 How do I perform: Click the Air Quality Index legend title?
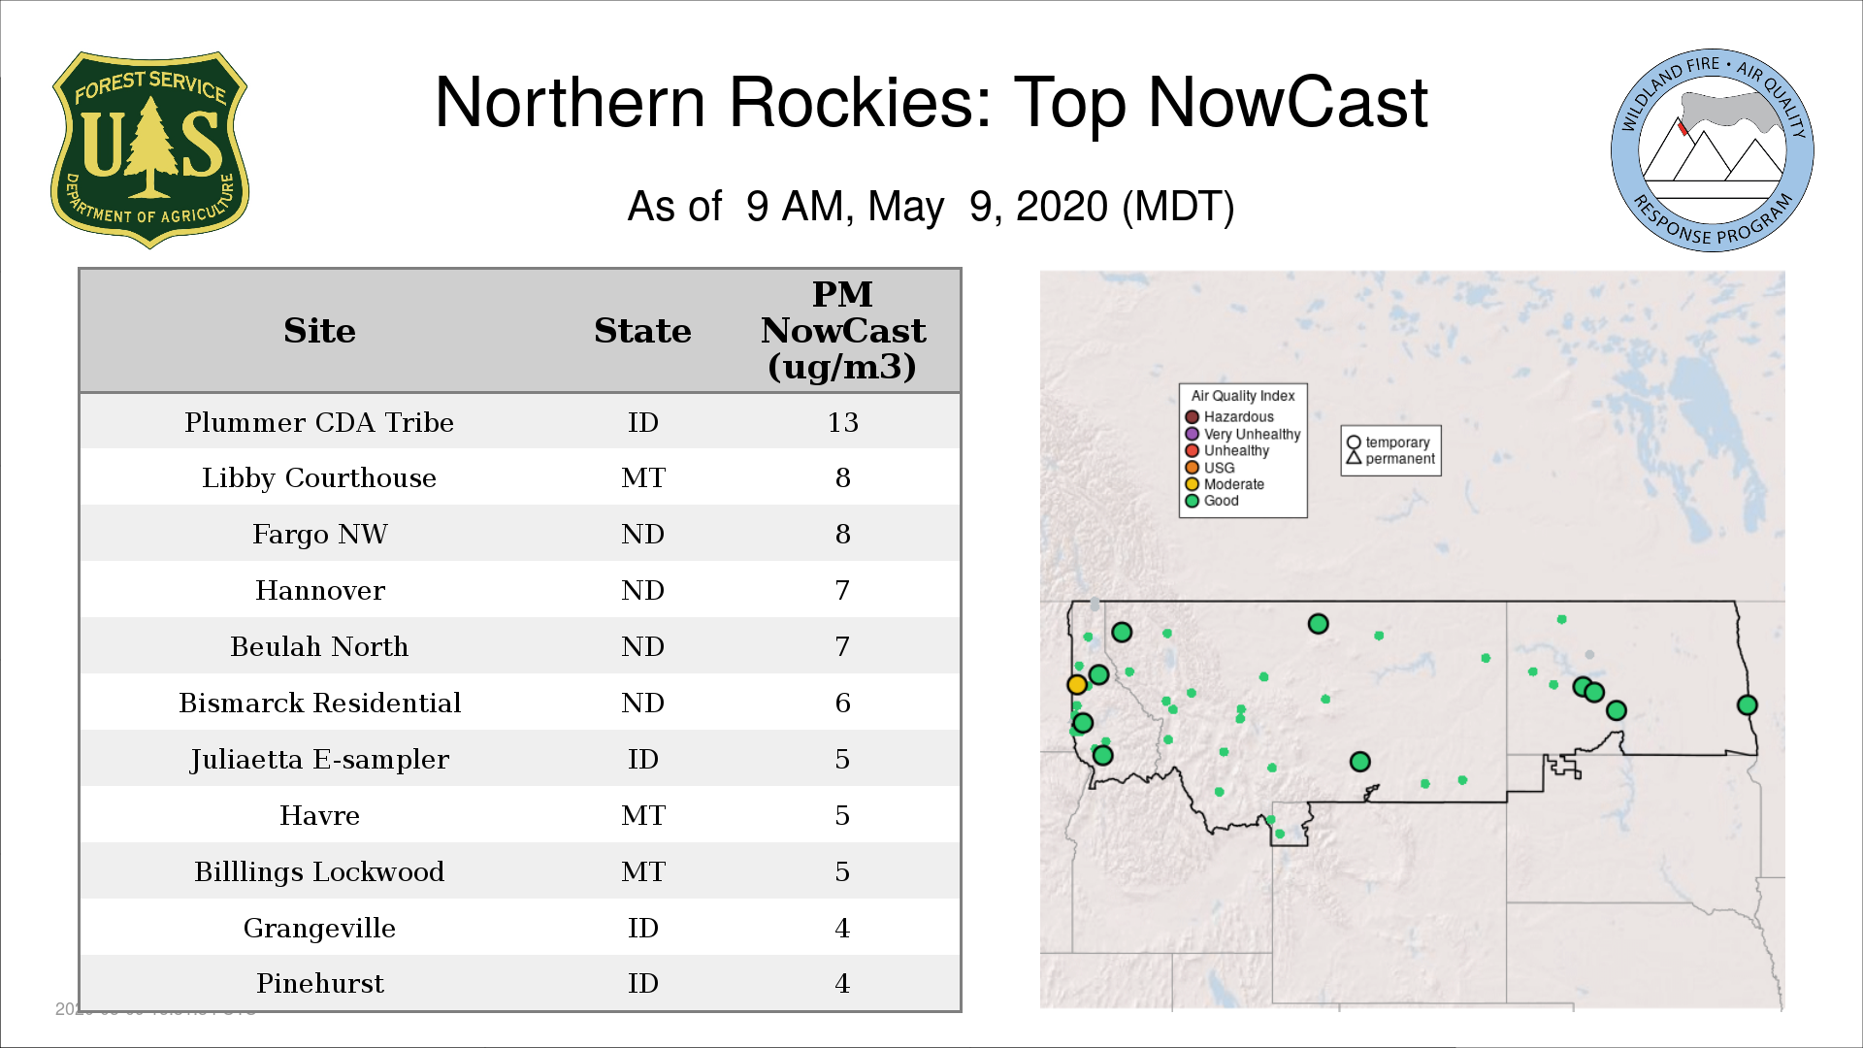tap(1242, 396)
